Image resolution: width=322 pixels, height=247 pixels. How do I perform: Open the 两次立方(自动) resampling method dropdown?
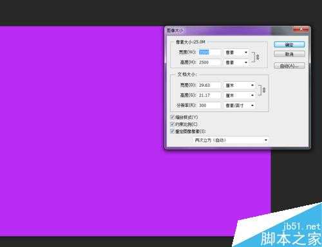231,140
